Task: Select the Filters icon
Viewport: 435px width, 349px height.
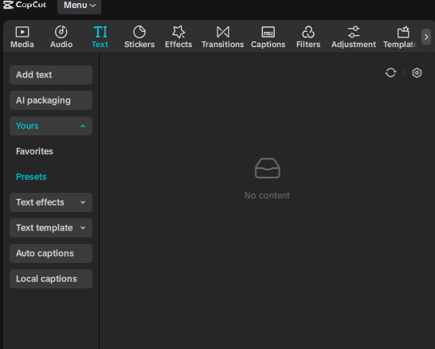Action: pos(308,32)
